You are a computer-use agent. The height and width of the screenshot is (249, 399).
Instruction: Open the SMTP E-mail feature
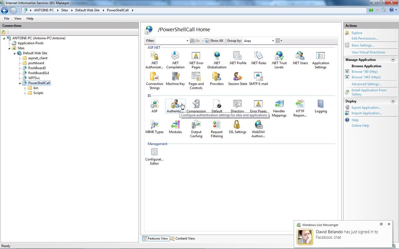259,79
